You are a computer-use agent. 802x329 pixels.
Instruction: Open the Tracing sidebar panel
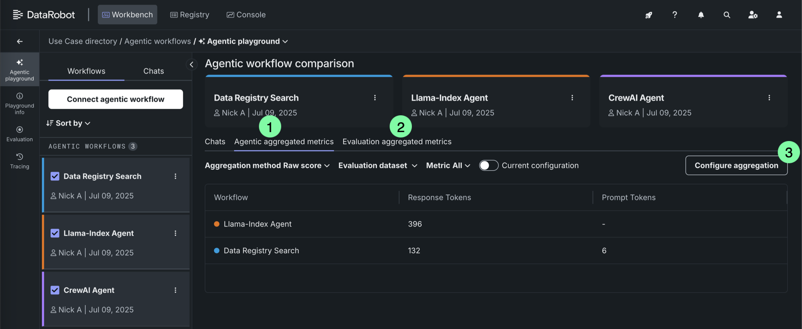[x=19, y=161]
